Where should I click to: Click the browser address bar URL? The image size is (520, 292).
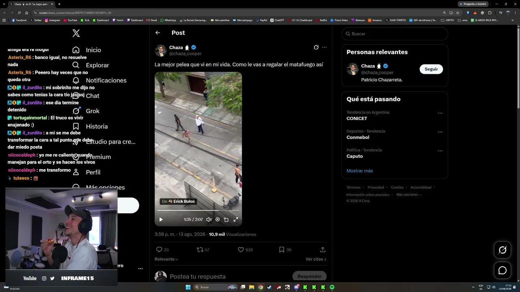(x=75, y=13)
